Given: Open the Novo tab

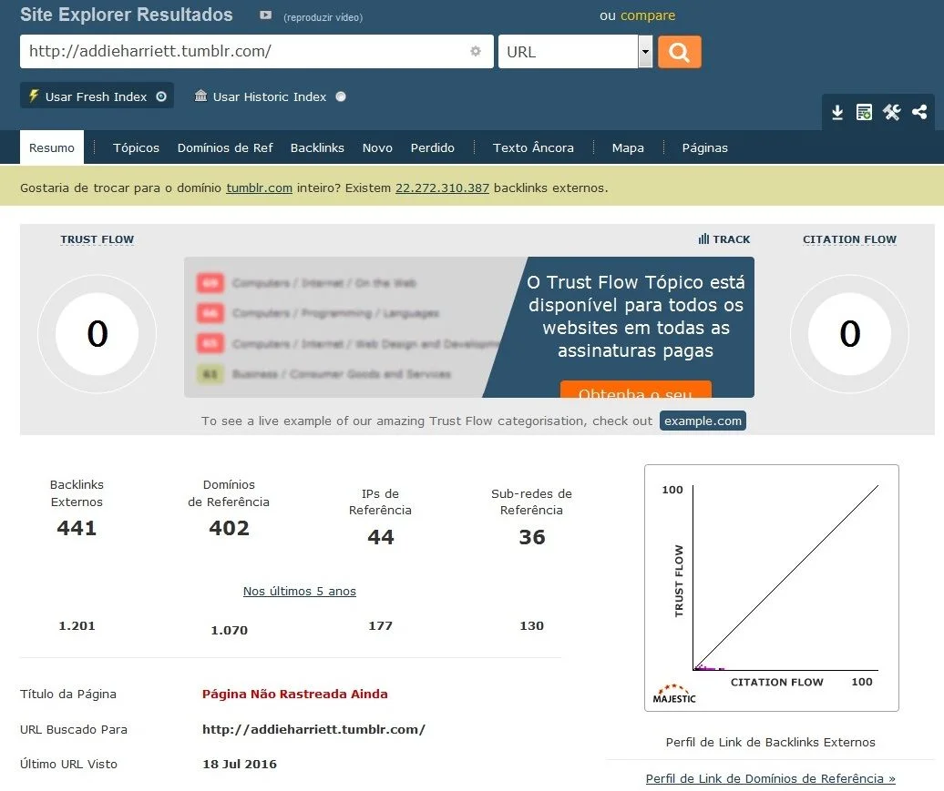Looking at the screenshot, I should pyautogui.click(x=377, y=147).
